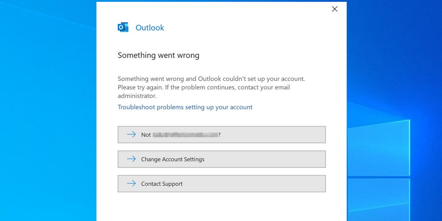This screenshot has height=221, width=442.
Task: Click the error description paragraph
Action: click(x=211, y=88)
